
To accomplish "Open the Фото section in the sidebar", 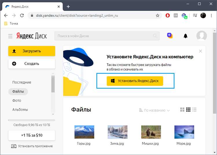I will [16, 100].
